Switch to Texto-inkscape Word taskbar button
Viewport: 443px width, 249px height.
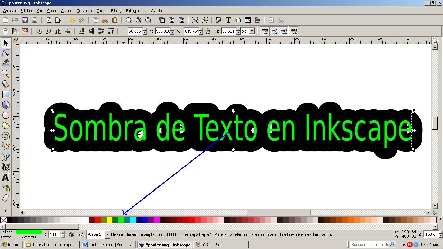pyautogui.click(x=109, y=245)
